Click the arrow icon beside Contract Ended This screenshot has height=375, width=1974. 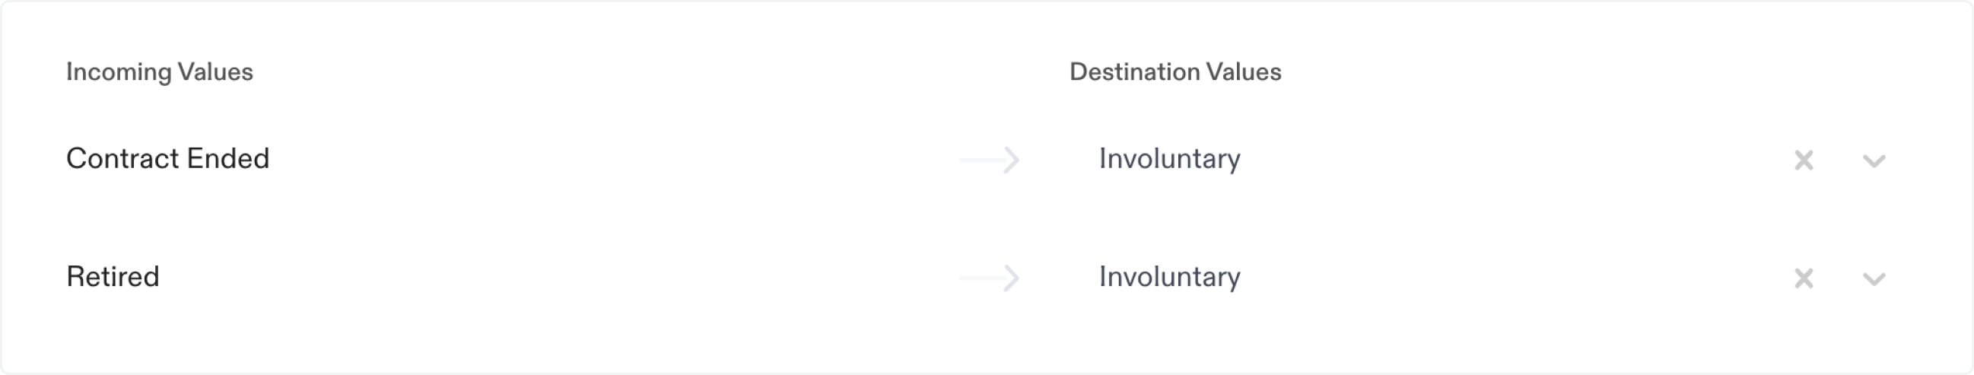click(990, 160)
